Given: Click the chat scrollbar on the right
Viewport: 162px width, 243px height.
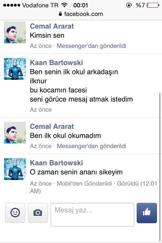Looking at the screenshot, I should [160, 167].
